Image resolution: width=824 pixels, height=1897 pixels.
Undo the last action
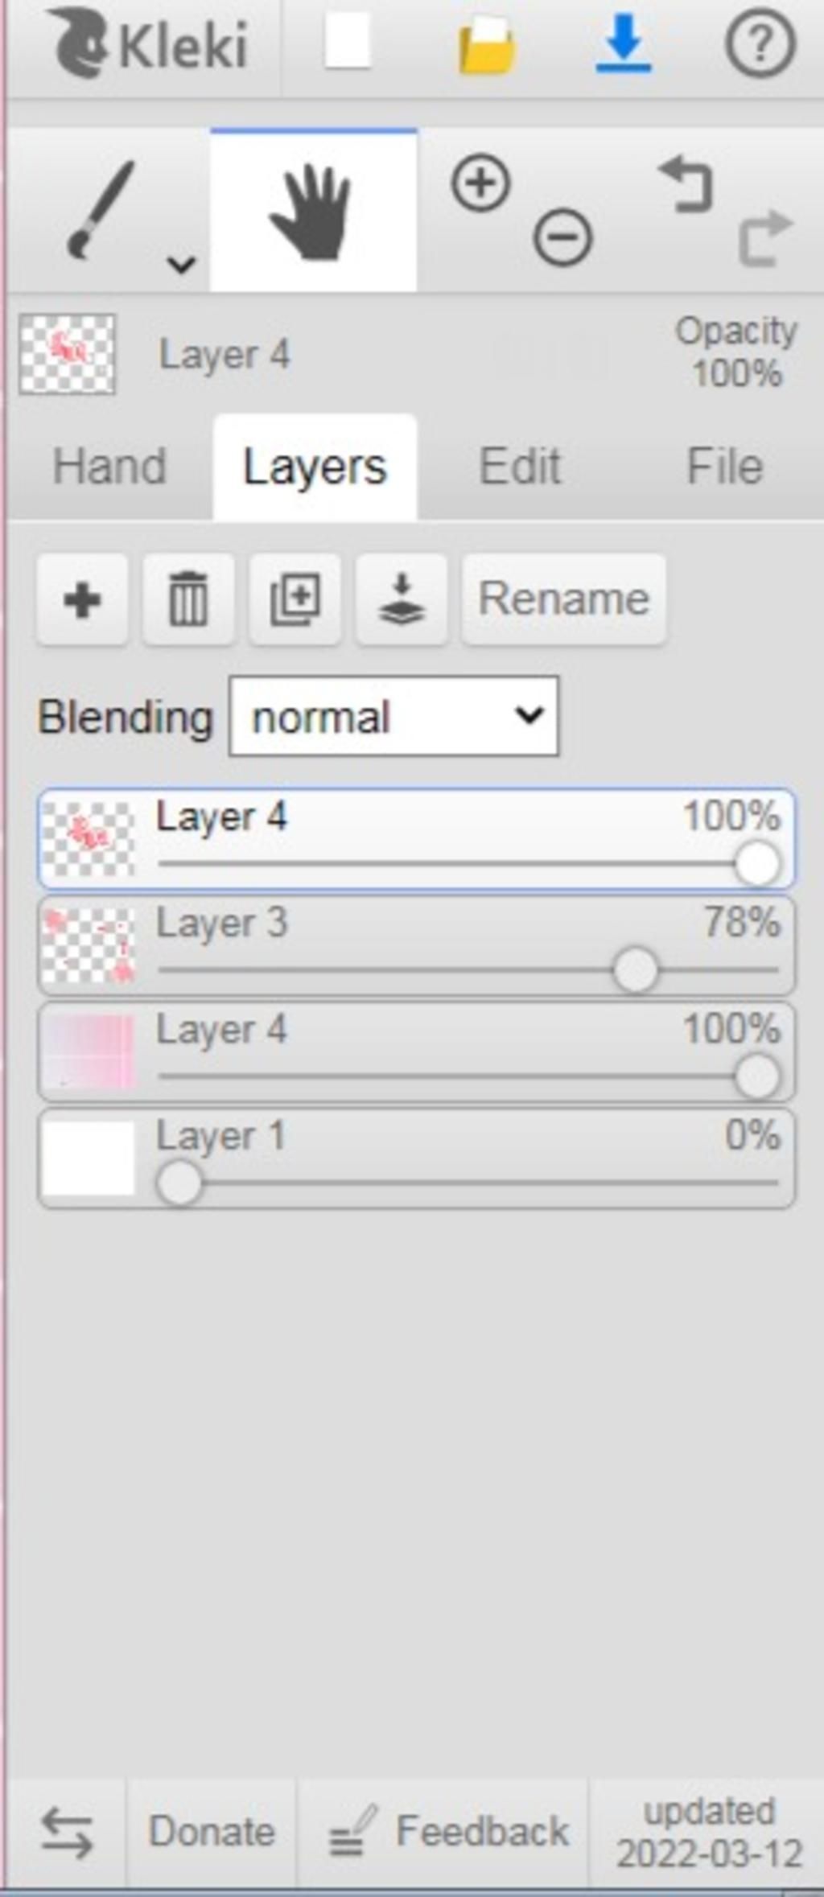686,185
